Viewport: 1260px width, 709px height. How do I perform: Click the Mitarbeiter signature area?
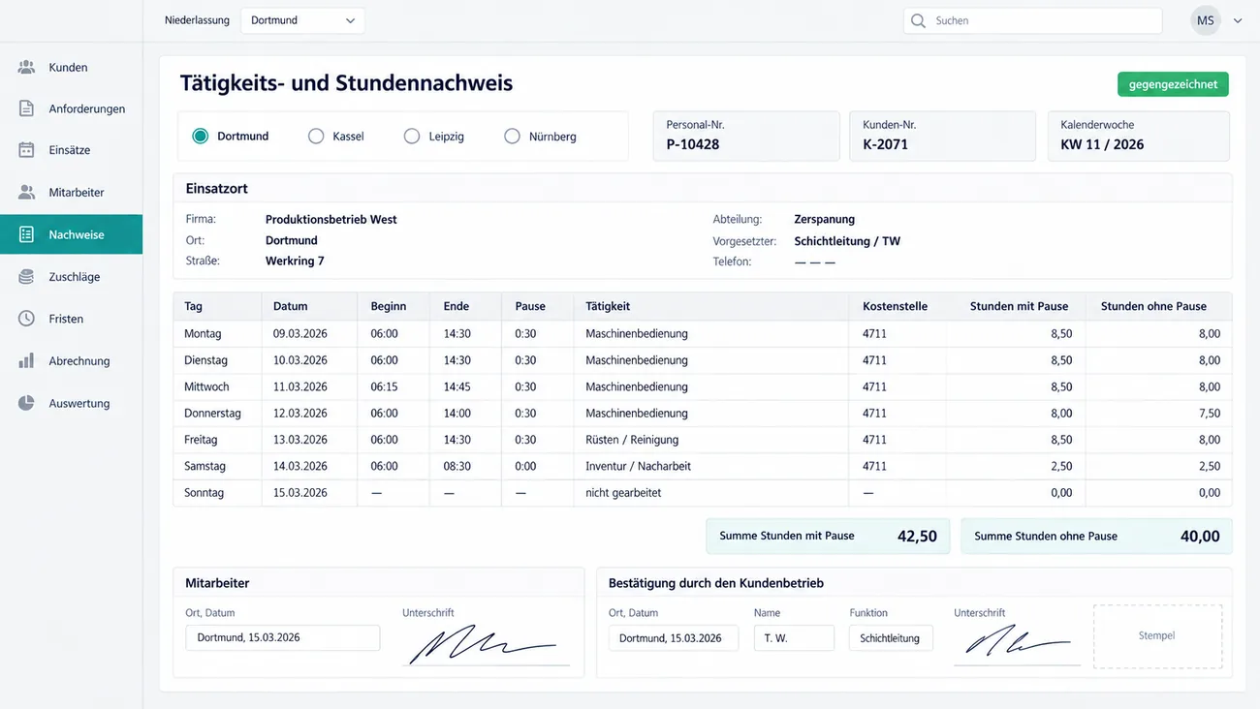pos(486,643)
